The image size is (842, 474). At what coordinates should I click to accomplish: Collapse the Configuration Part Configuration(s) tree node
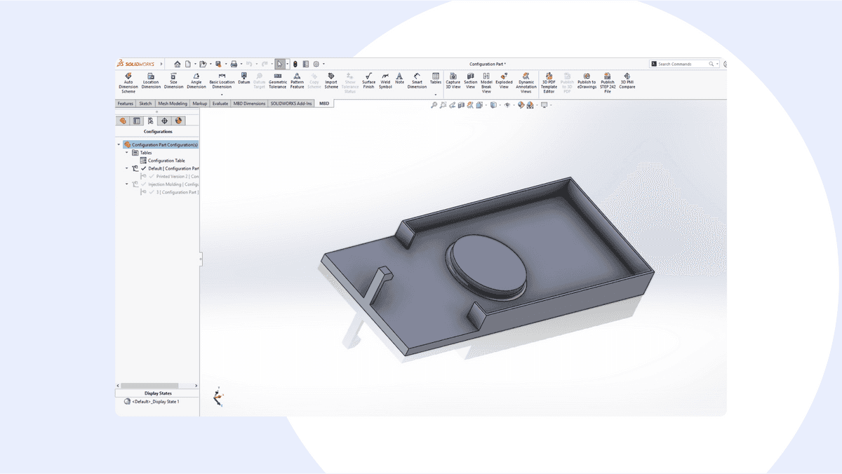click(119, 144)
